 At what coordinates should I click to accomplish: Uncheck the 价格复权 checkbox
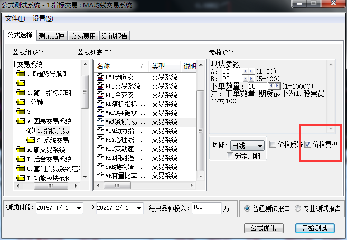click(307, 145)
